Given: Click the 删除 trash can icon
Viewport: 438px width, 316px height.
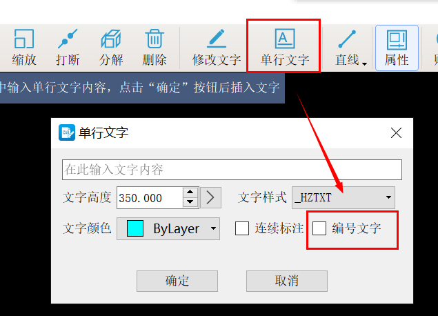Looking at the screenshot, I should coord(155,39).
